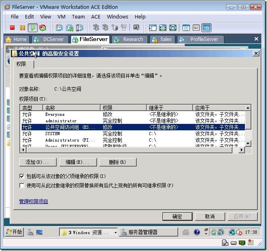Open the 服务器管理器 taskbar item

tap(148, 232)
